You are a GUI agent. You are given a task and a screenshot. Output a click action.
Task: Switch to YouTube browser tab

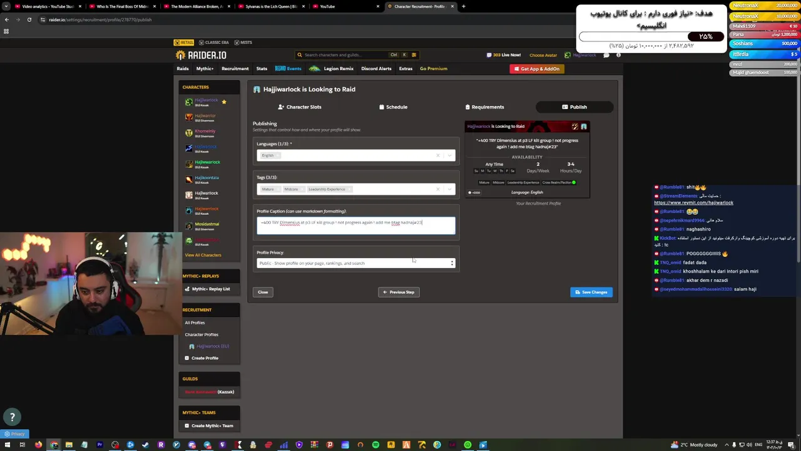[x=347, y=6]
